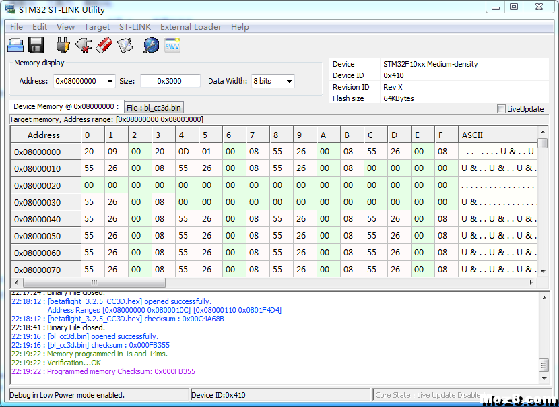
Task: Select row address 0x08000020
Action: (x=46, y=185)
